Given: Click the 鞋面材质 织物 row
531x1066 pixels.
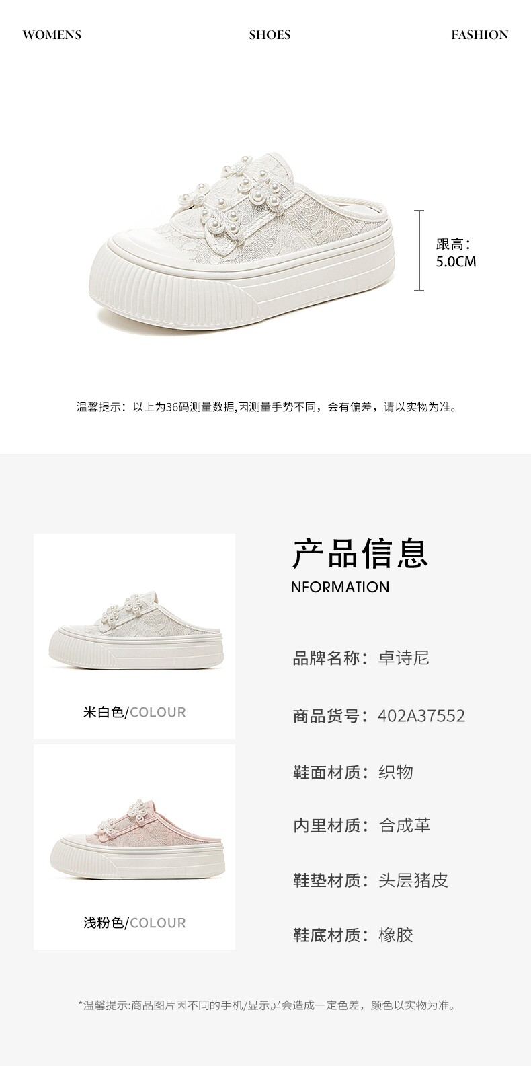Looking at the screenshot, I should (x=353, y=772).
